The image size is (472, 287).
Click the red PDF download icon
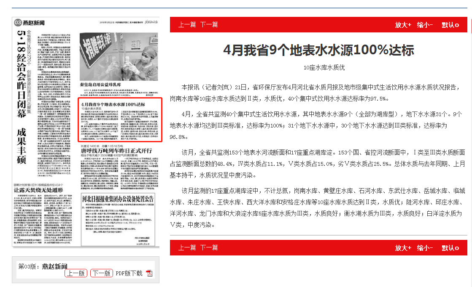point(149,274)
